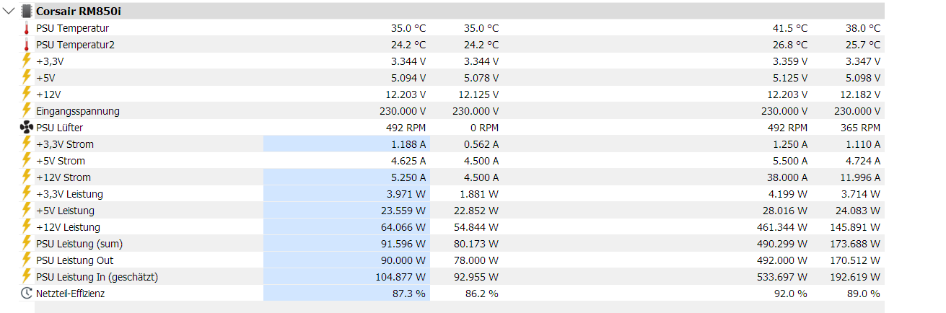The width and height of the screenshot is (946, 313).
Task: Click the thermometer icon for PSU Temperatur2
Action: 27,45
